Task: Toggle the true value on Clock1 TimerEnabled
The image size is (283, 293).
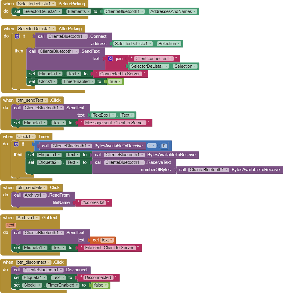Action: point(115,81)
